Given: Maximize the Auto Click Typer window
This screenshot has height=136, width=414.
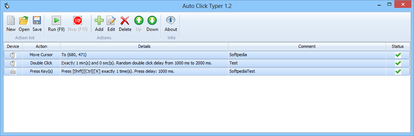Looking at the screenshot, I should [x=389, y=5].
